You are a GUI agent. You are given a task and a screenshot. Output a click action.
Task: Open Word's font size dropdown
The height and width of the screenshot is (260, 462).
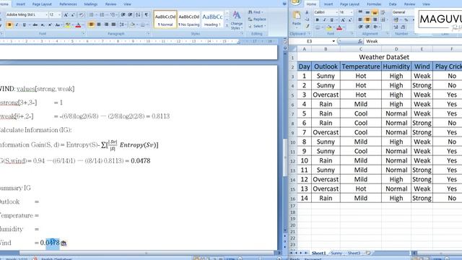[x=59, y=14]
